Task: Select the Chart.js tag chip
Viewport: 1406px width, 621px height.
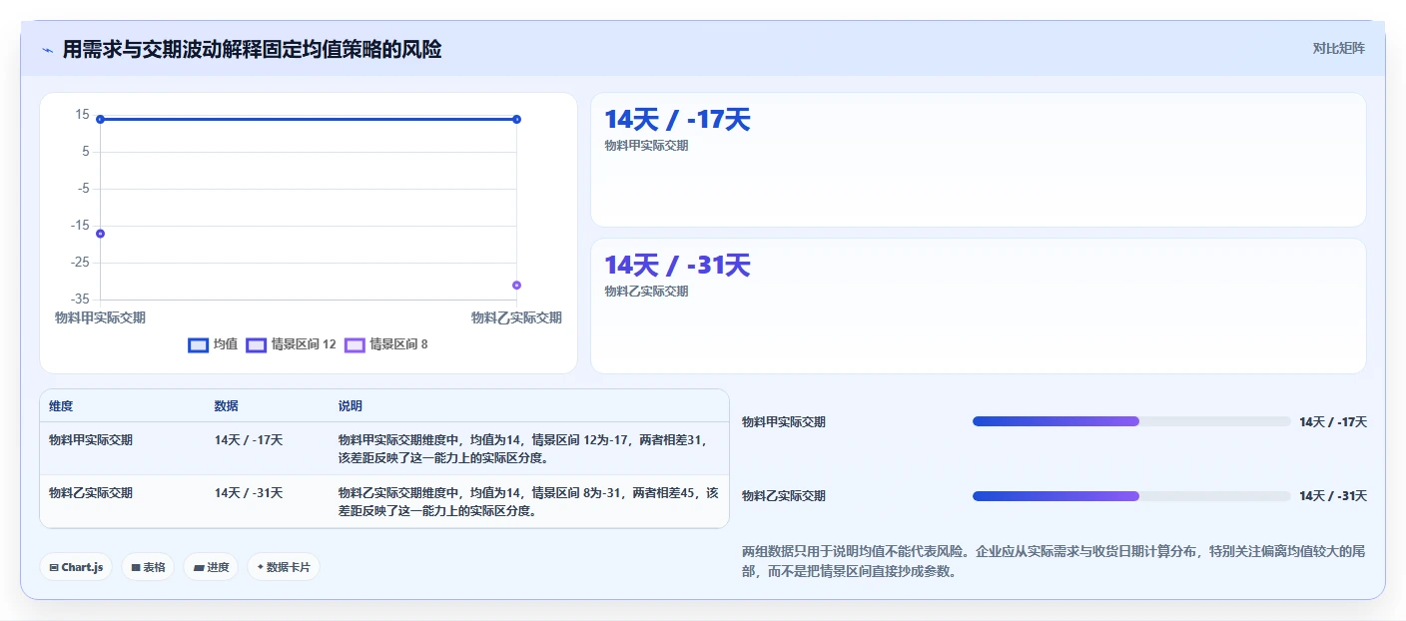Action: [x=76, y=567]
